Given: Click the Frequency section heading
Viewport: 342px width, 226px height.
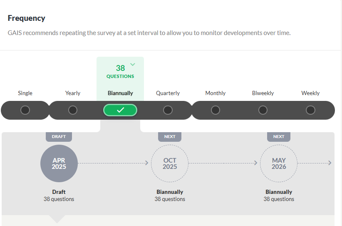Looking at the screenshot, I should coord(26,18).
